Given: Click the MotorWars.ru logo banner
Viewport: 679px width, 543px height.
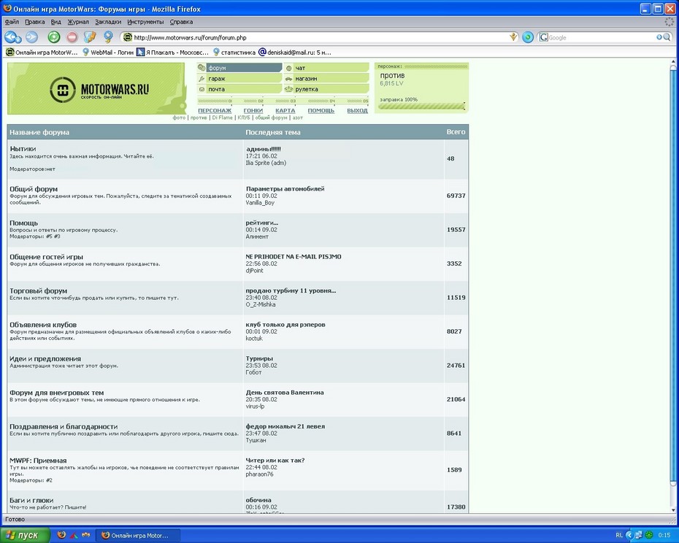Looking at the screenshot, I should tap(96, 88).
